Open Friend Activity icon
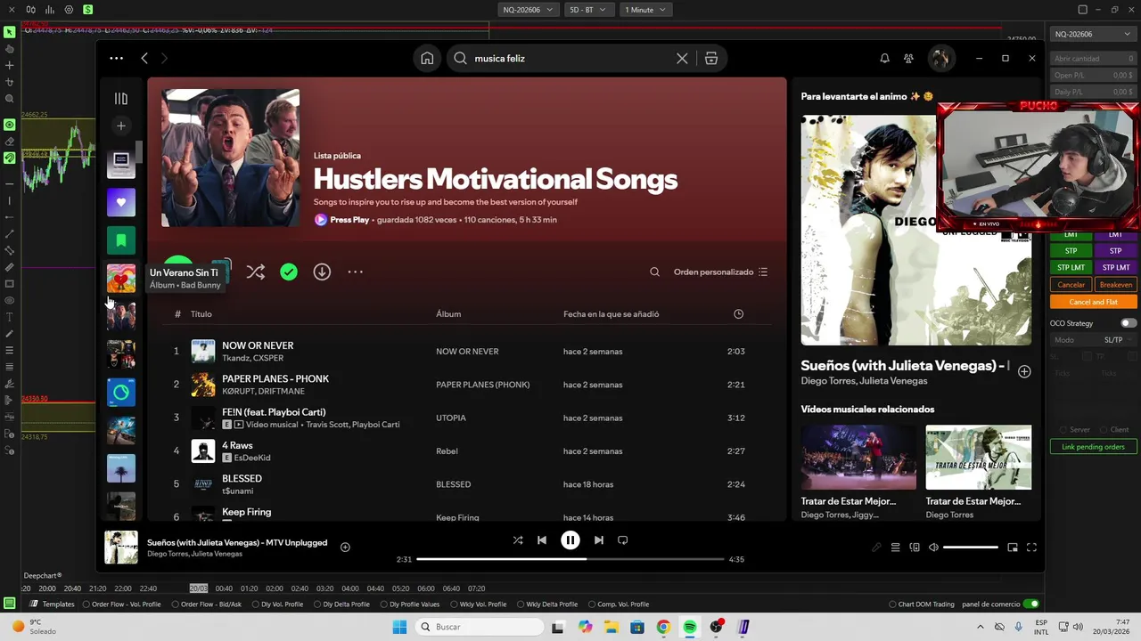The width and height of the screenshot is (1141, 641). 908,58
